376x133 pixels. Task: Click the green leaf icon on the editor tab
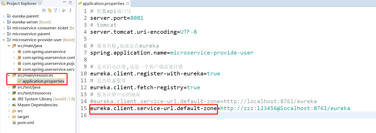[80, 4]
